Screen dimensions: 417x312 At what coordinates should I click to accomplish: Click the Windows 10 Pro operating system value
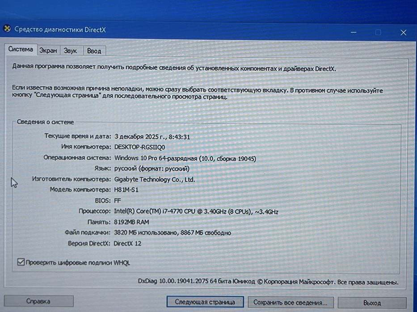tap(185, 158)
